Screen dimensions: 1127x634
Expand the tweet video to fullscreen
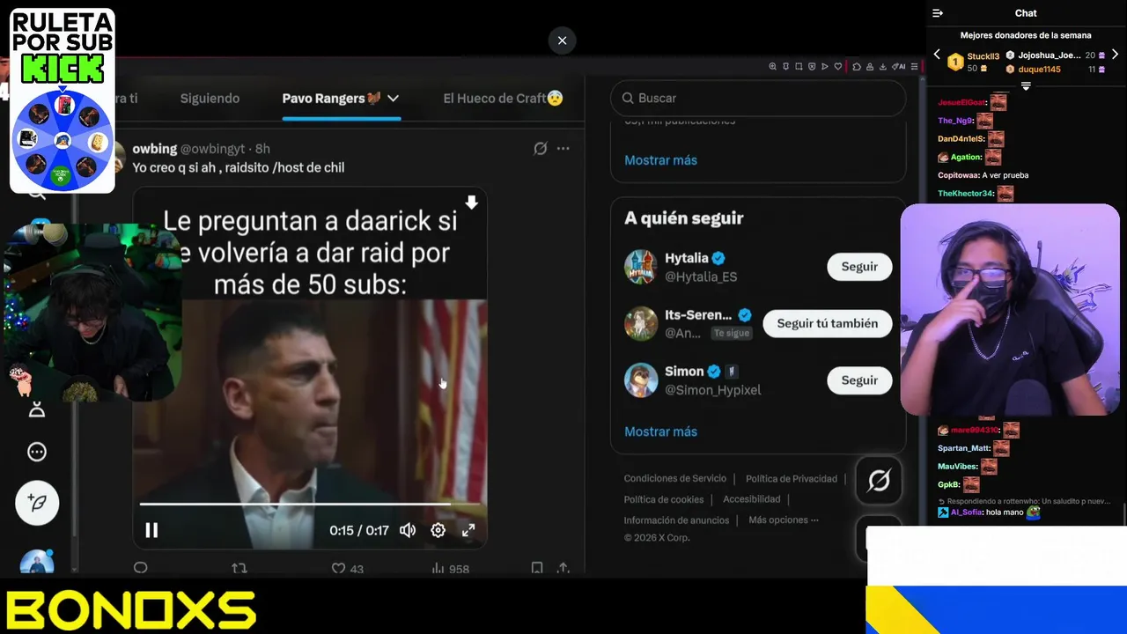pyautogui.click(x=468, y=530)
